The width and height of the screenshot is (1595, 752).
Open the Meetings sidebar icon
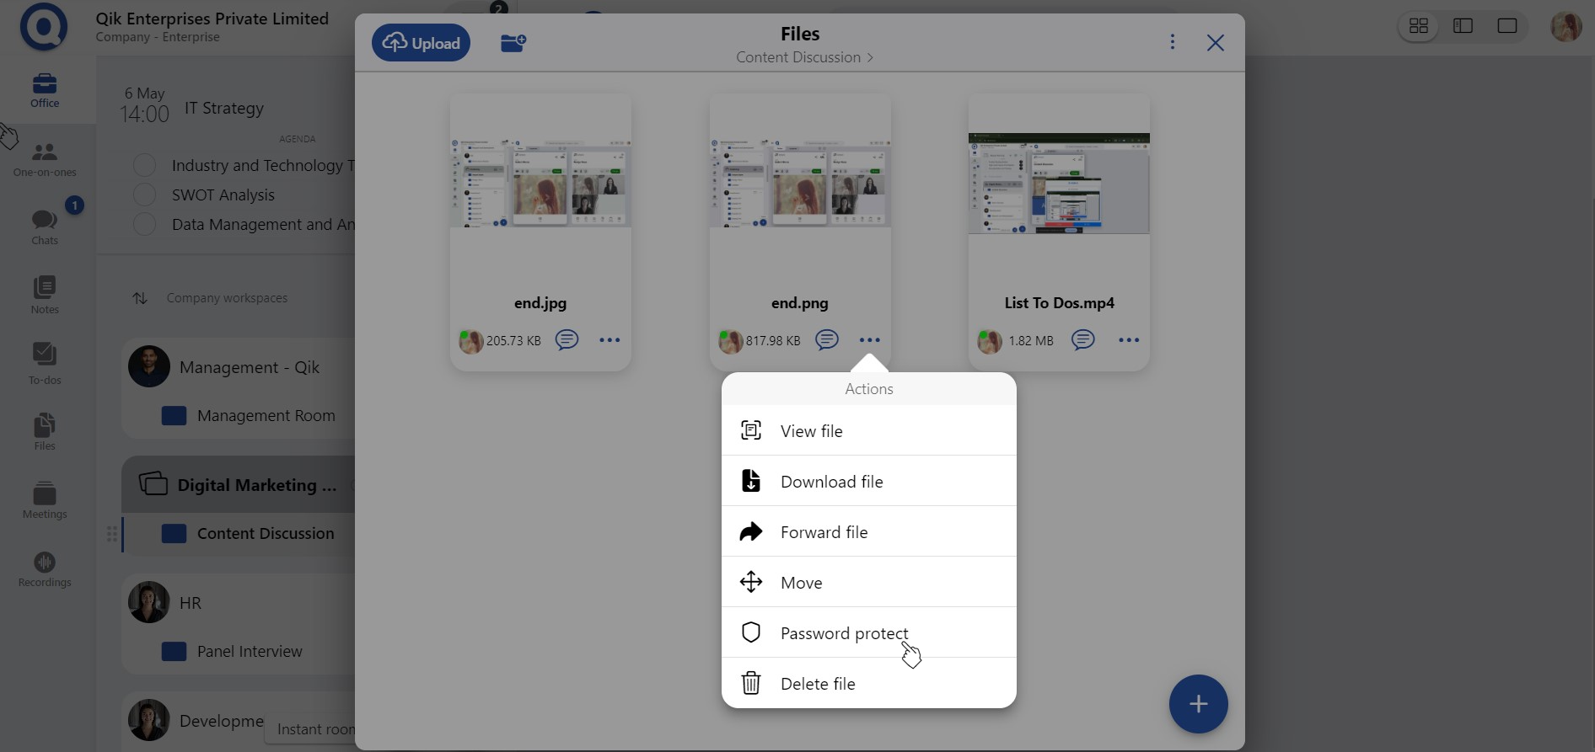(x=45, y=500)
